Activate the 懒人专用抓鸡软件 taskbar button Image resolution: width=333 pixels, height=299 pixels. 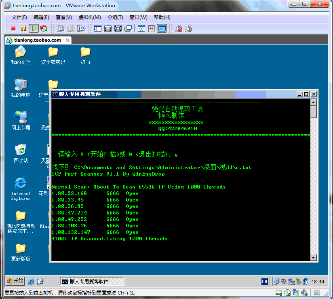(92, 281)
